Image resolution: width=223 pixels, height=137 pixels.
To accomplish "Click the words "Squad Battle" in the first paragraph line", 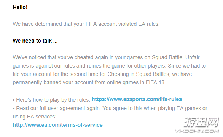I will 167,57.
